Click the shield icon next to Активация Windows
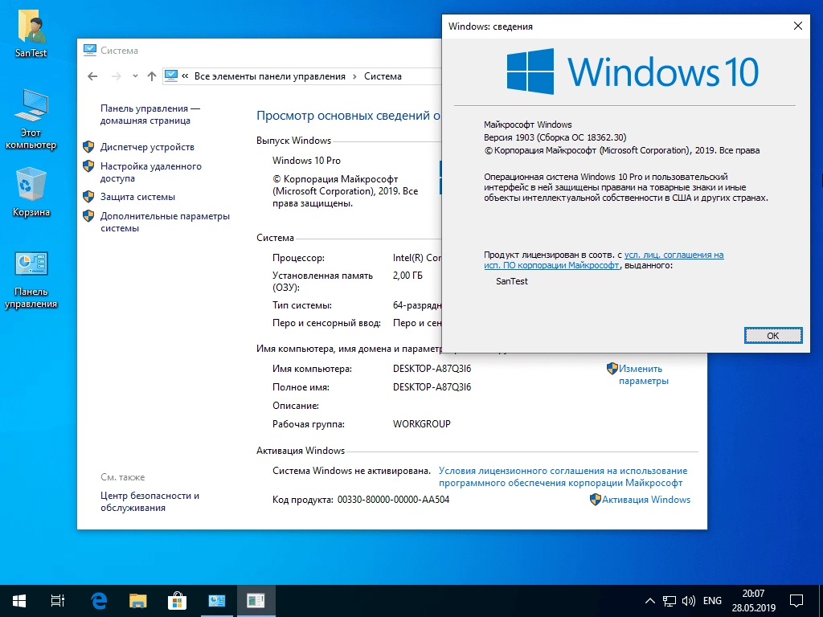 (x=596, y=500)
